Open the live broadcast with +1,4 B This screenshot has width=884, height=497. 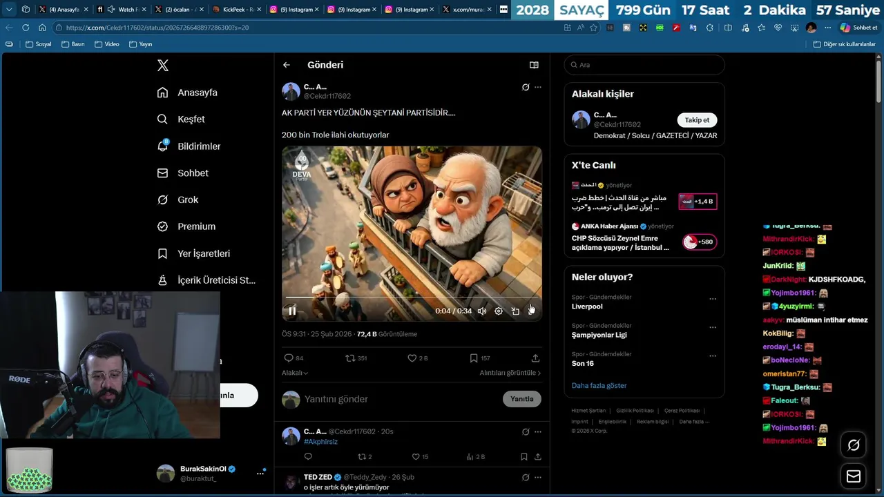tap(698, 202)
